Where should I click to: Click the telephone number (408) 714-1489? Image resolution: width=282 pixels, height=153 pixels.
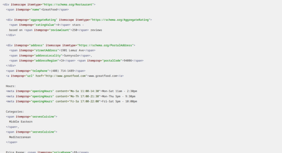63,71
